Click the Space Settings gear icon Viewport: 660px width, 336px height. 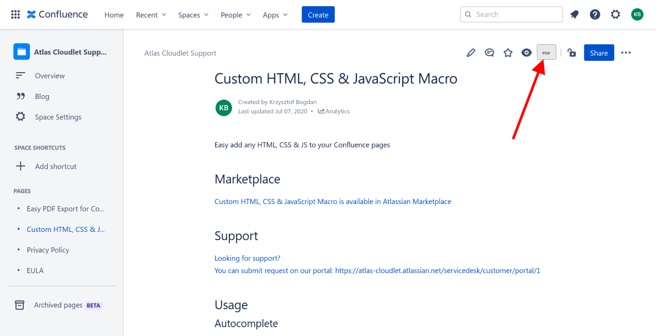pos(20,116)
